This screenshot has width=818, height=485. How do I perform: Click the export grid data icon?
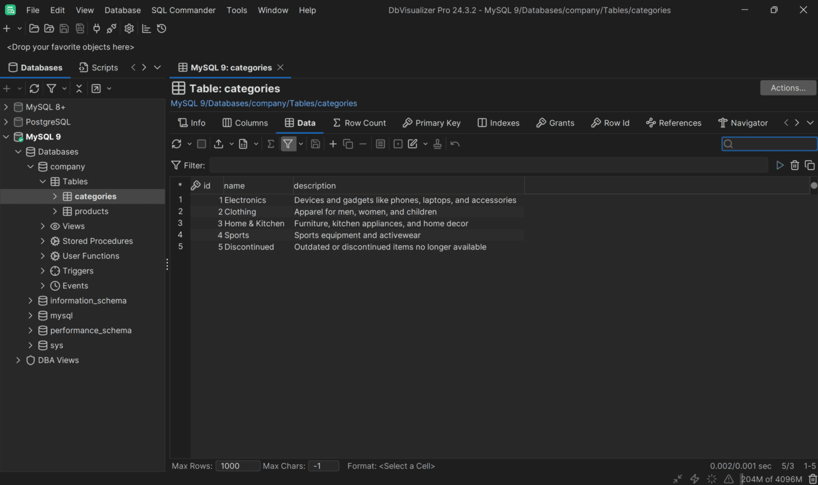pyautogui.click(x=218, y=144)
